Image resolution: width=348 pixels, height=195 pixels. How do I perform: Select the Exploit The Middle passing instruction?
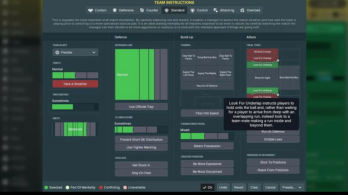click(207, 73)
